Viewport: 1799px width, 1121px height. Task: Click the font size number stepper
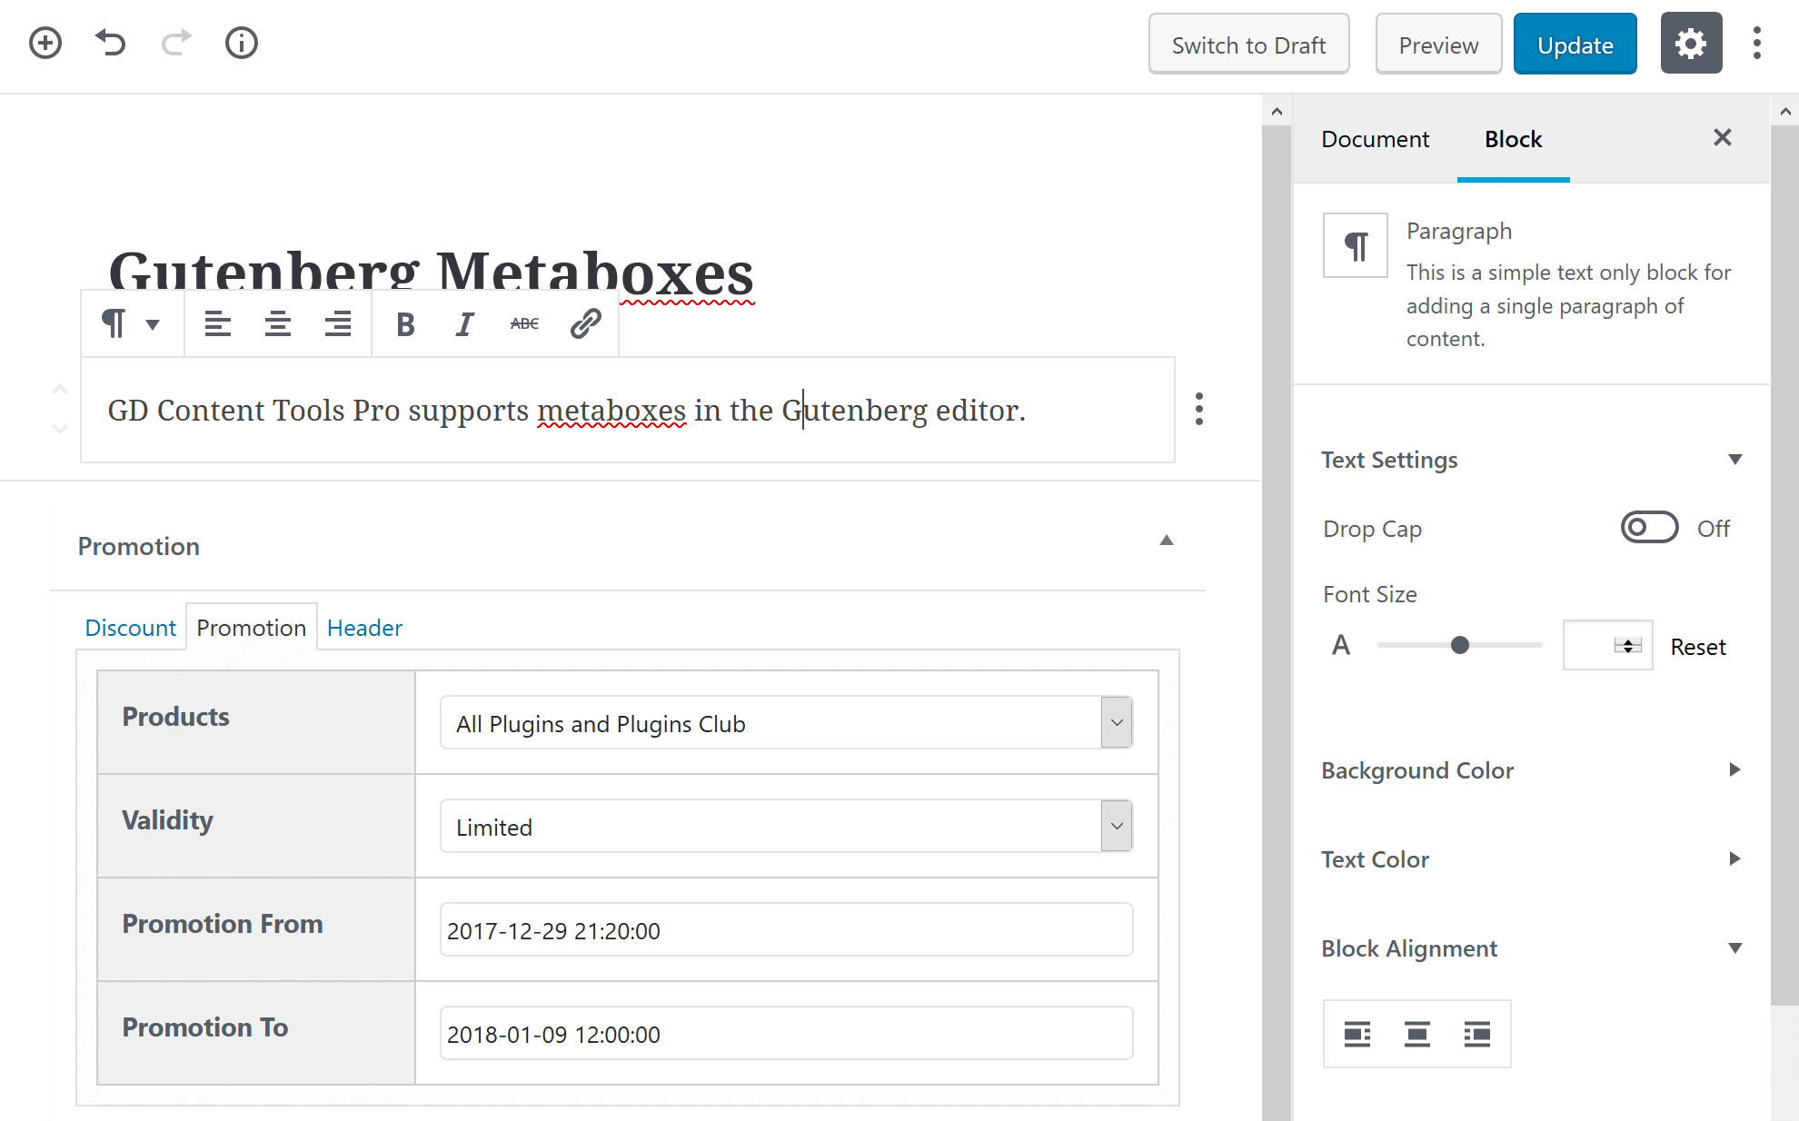point(1627,646)
